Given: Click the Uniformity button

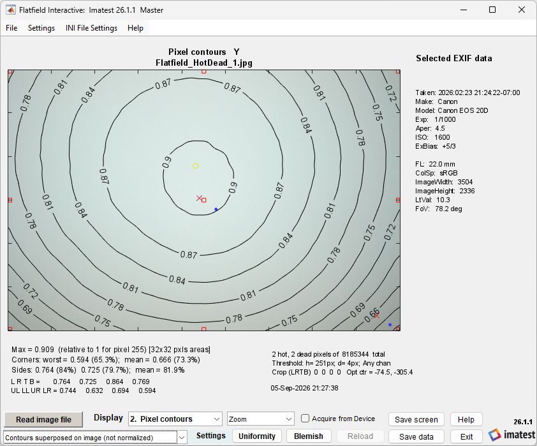Looking at the screenshot, I should [257, 436].
